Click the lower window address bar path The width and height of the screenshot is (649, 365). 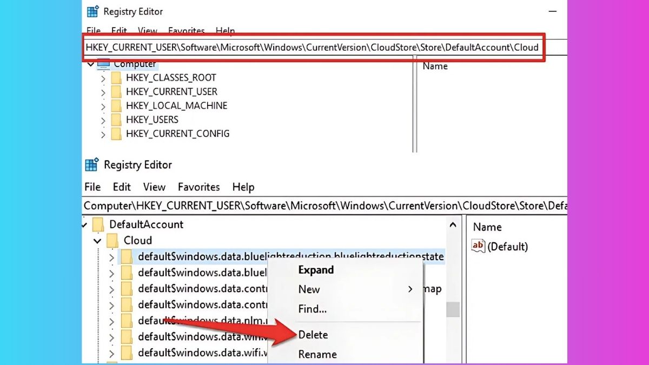[326, 205]
